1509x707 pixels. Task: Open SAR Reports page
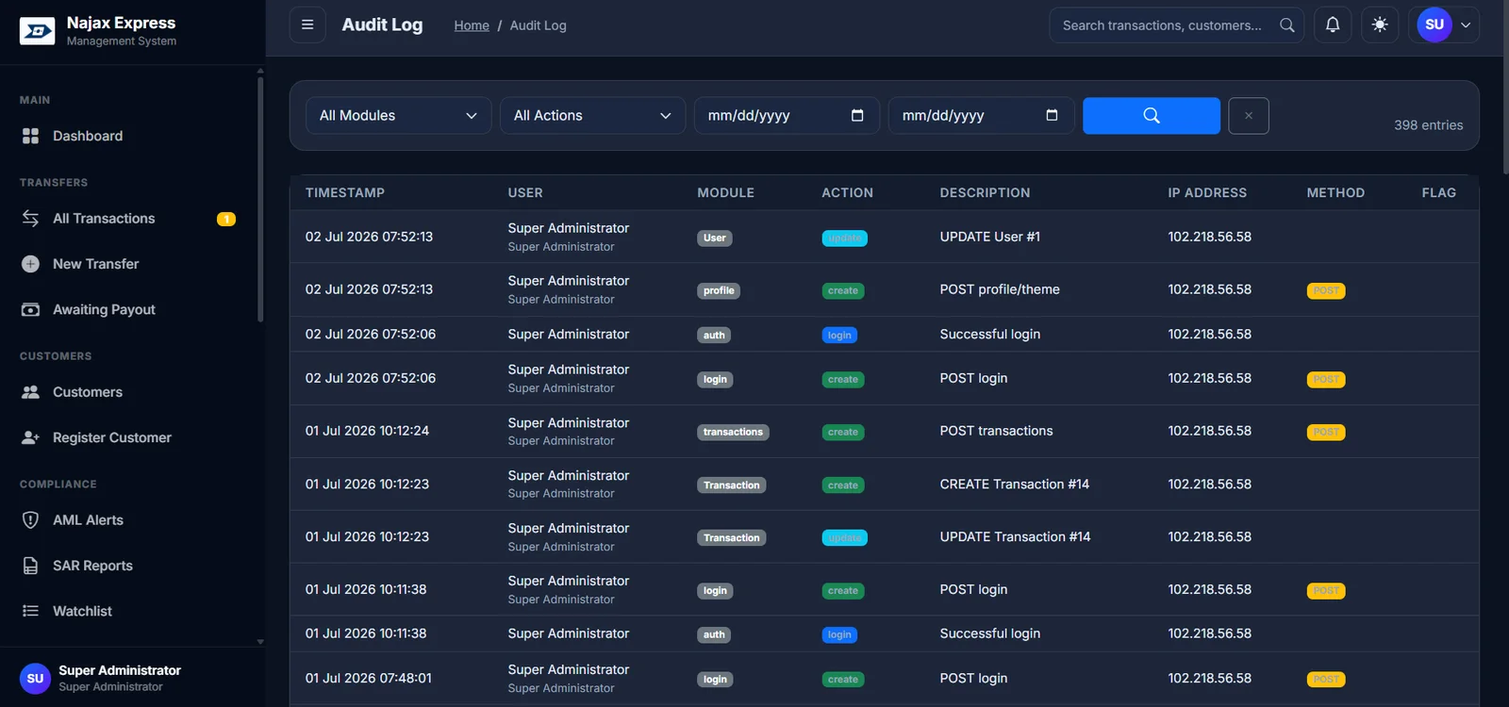click(x=132, y=566)
